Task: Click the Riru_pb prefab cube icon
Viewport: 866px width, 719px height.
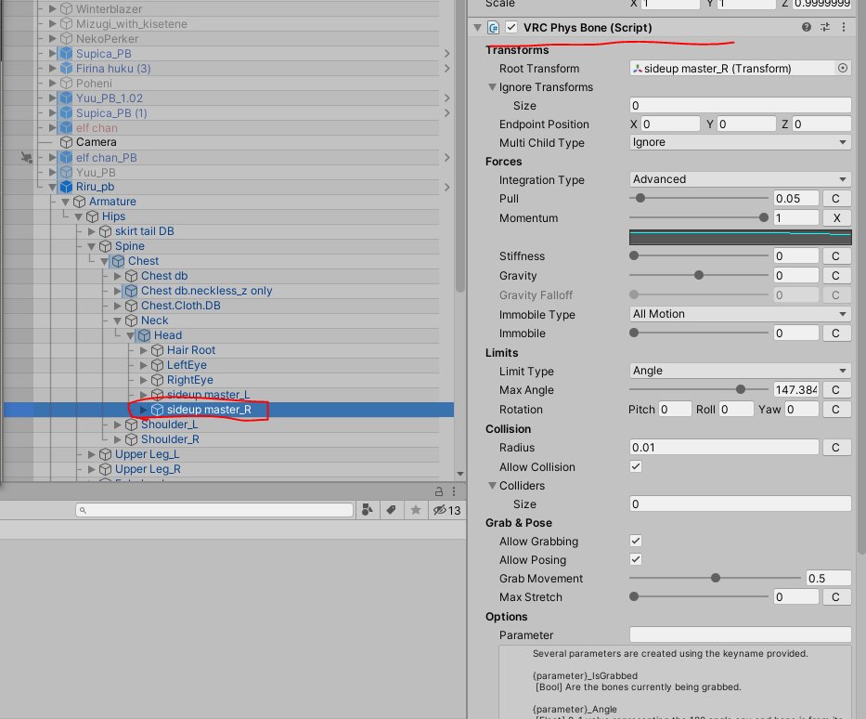Action: pos(66,187)
